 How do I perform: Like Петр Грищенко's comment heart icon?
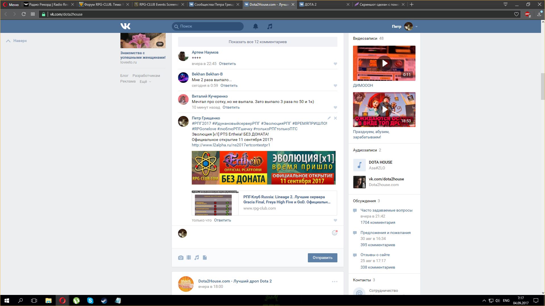coord(335,220)
